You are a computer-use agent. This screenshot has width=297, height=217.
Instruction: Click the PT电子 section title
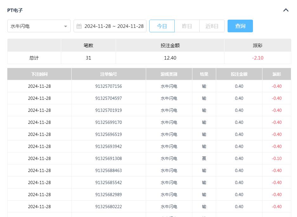point(15,10)
